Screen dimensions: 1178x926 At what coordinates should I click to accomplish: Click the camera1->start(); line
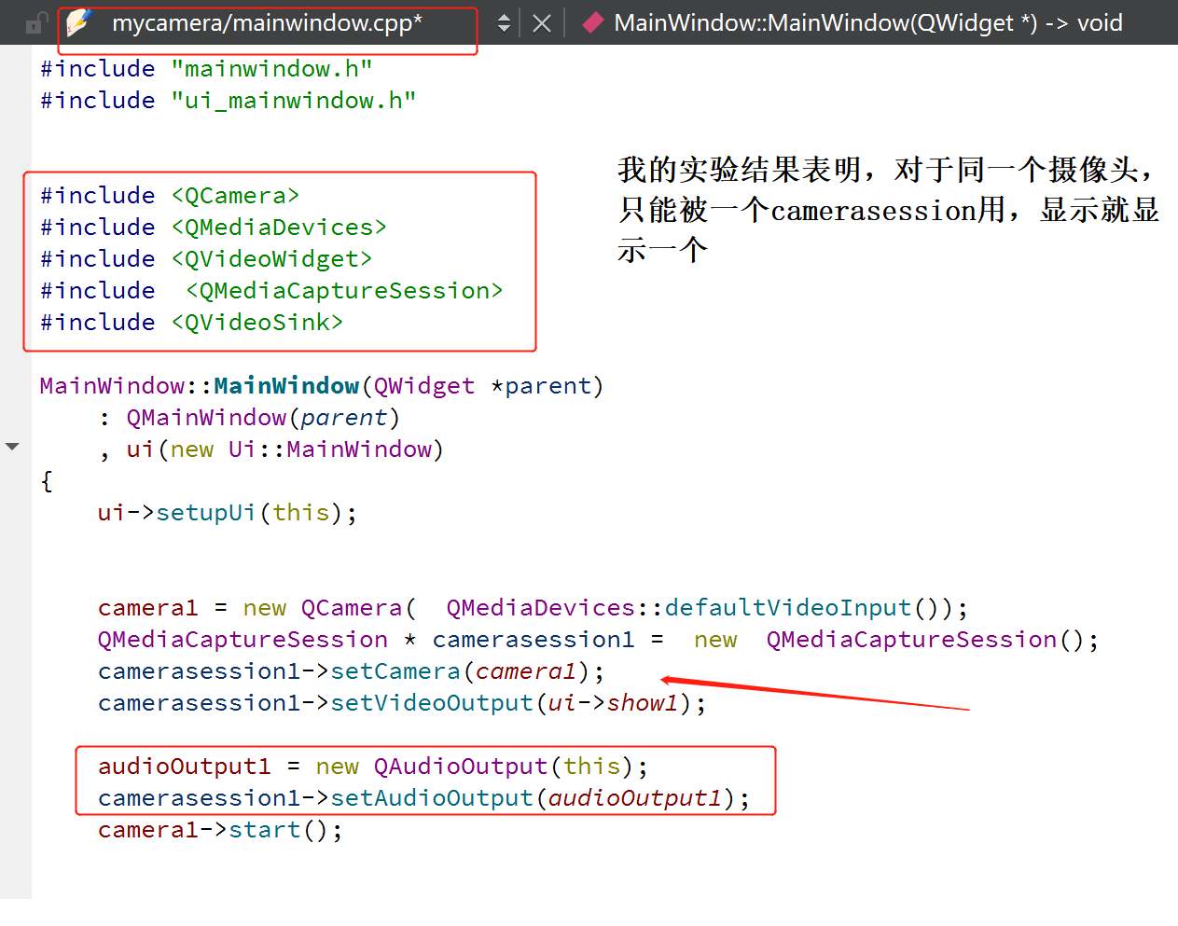[220, 830]
